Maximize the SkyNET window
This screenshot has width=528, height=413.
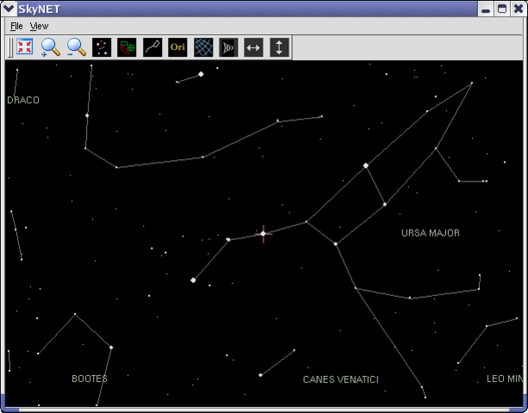[502, 9]
